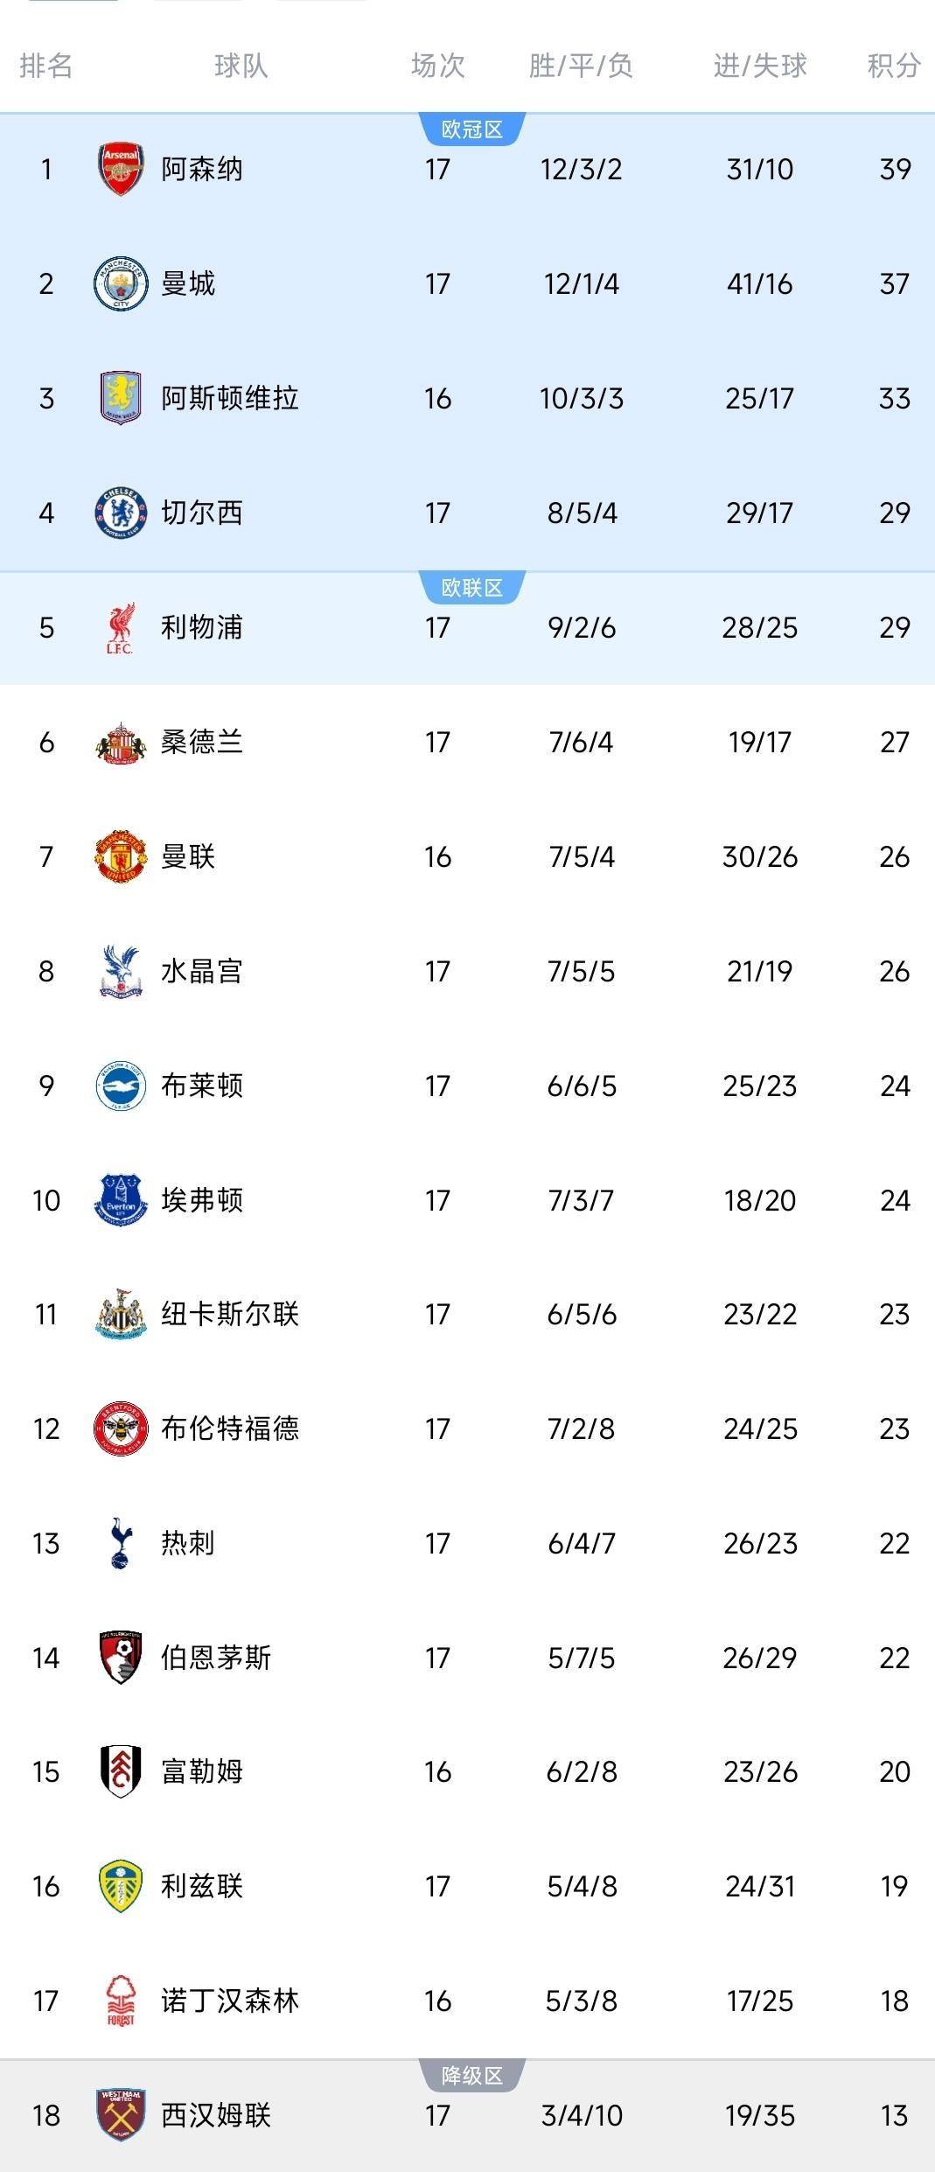The height and width of the screenshot is (2172, 935).
Task: Open team name 水晶宫
Action: pos(202,971)
